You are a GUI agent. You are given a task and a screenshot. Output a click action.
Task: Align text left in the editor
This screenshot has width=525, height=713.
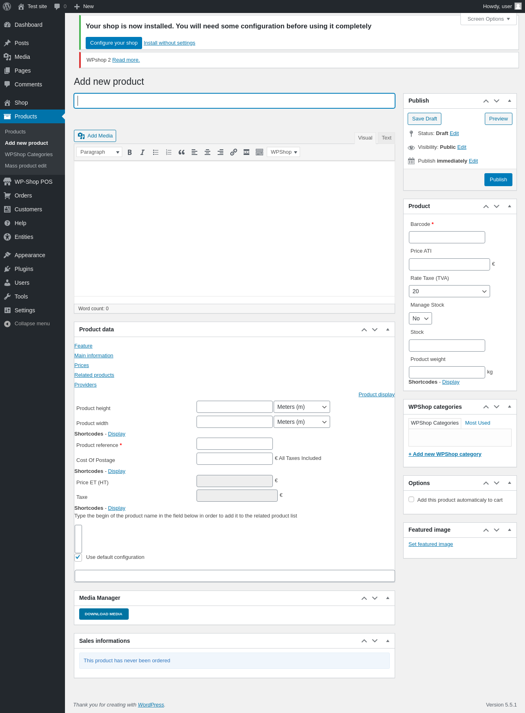[194, 152]
